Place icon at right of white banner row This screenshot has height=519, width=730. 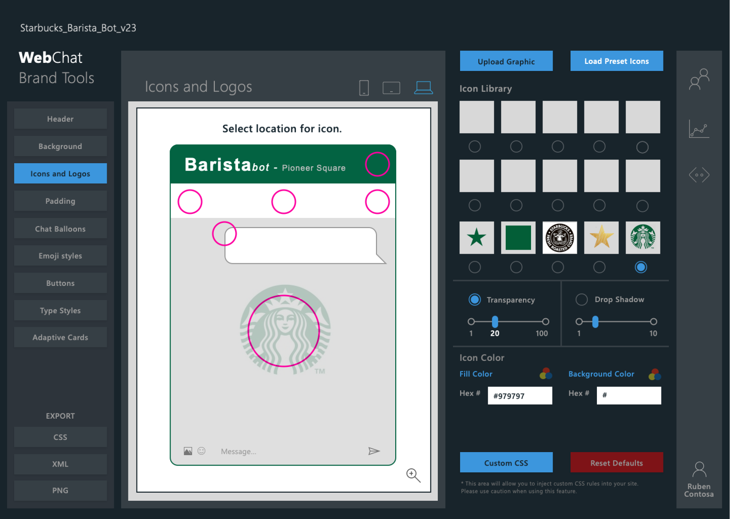[x=377, y=202]
